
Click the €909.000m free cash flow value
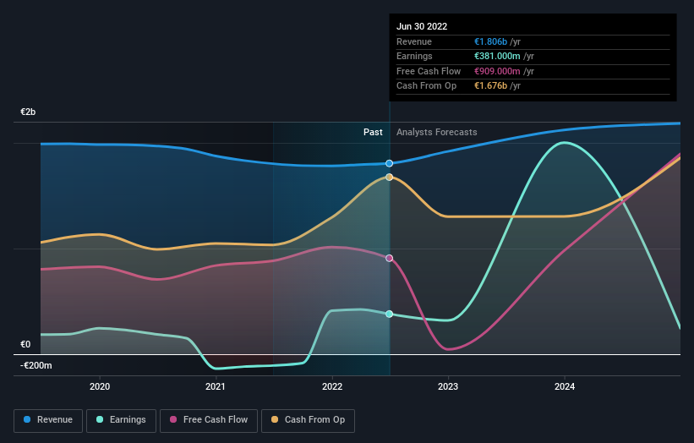497,71
